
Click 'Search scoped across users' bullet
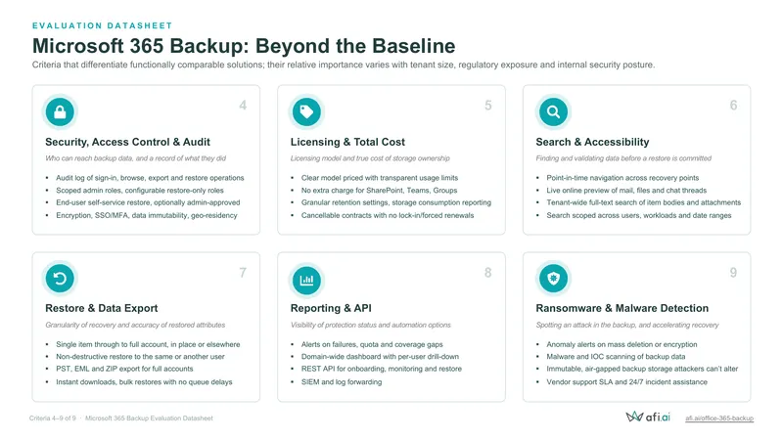click(x=639, y=215)
